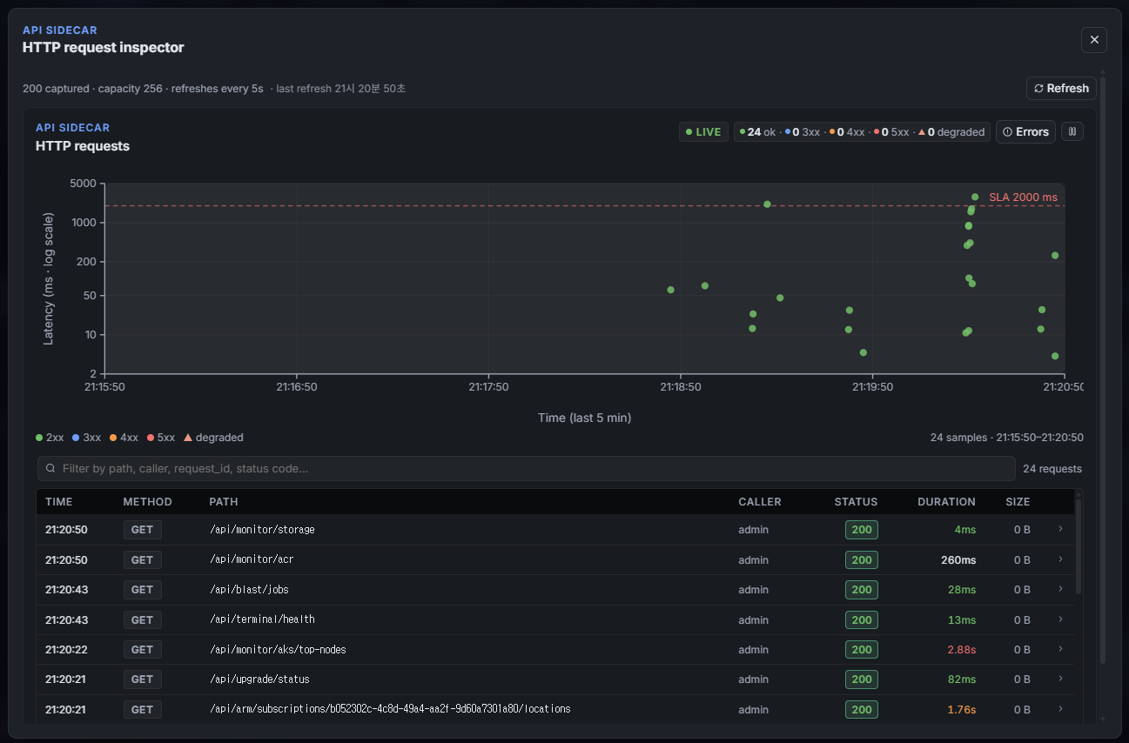Click the GET badge for /api/upgrade/status
Image resolution: width=1129 pixels, height=743 pixels.
point(142,679)
